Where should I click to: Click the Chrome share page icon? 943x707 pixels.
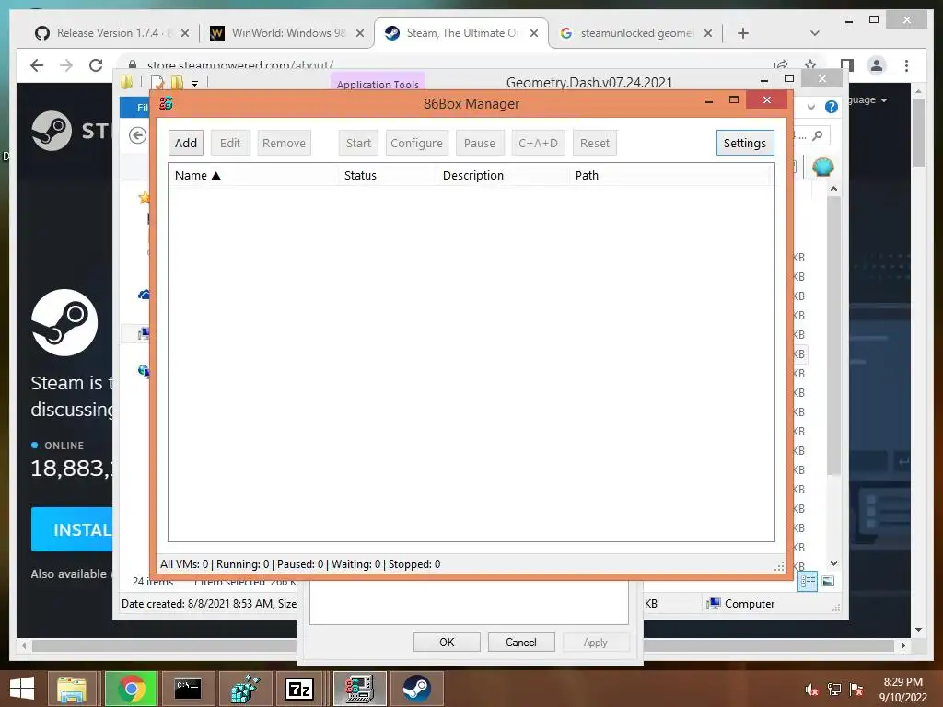(x=781, y=64)
